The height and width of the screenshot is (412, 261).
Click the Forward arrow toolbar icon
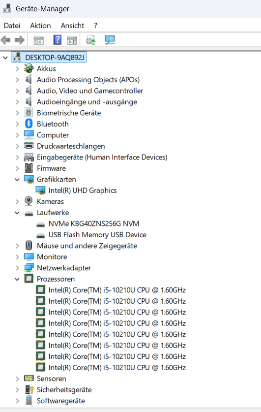20,40
